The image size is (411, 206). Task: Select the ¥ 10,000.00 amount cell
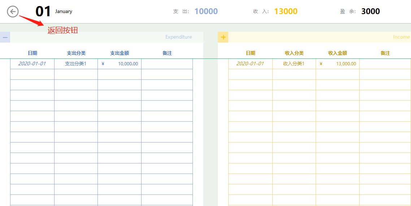pyautogui.click(x=120, y=64)
